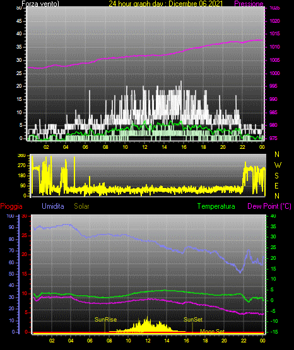This screenshot has width=294, height=350.
Task: Click the pressure axis value '1020'
Action: click(275, 21)
